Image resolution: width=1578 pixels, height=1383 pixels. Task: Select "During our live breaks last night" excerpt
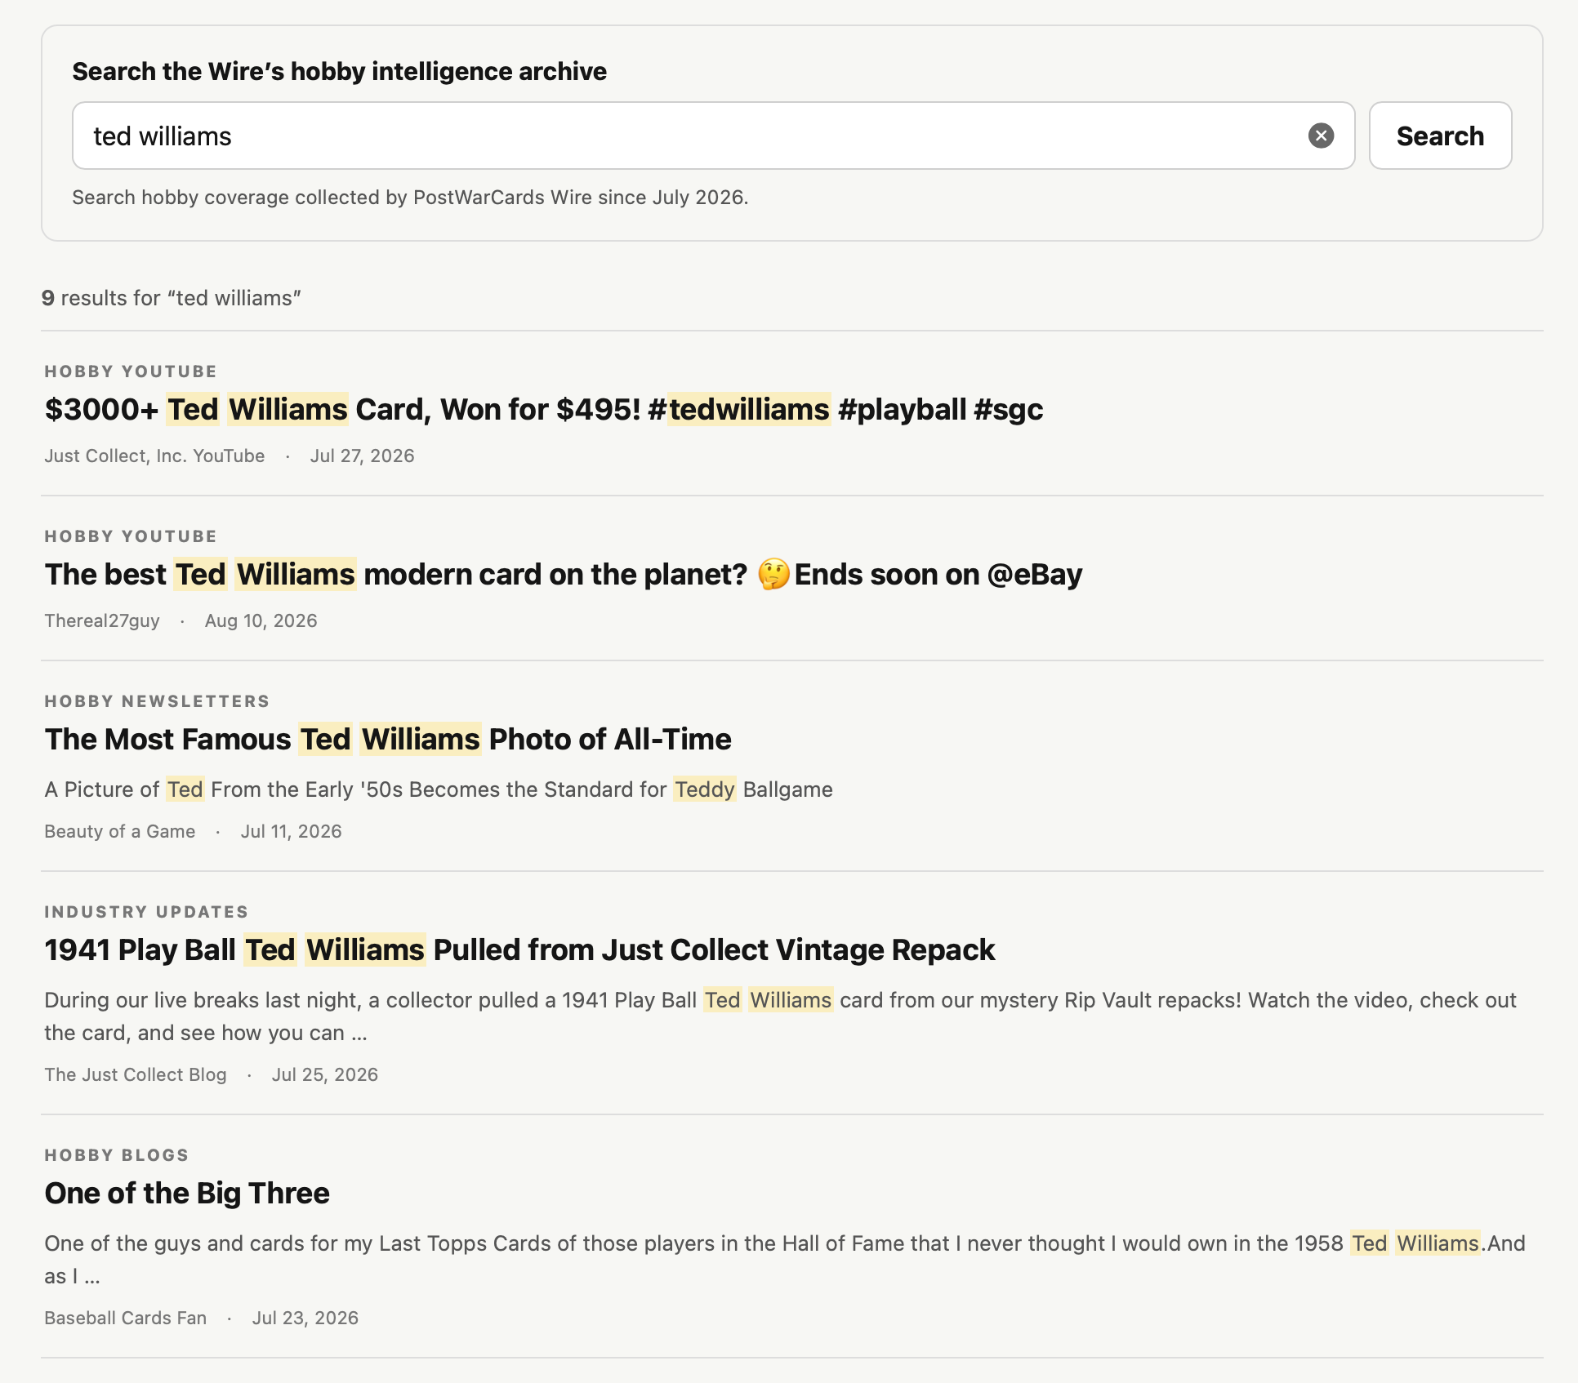click(x=780, y=1016)
